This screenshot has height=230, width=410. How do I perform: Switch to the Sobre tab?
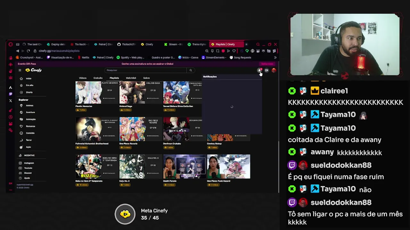pos(146,78)
